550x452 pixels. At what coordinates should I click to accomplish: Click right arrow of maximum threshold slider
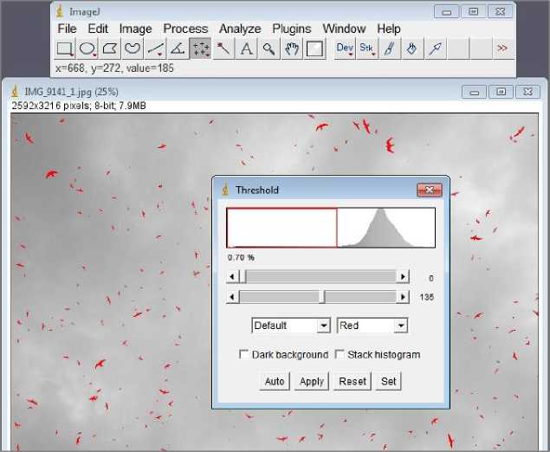click(403, 297)
